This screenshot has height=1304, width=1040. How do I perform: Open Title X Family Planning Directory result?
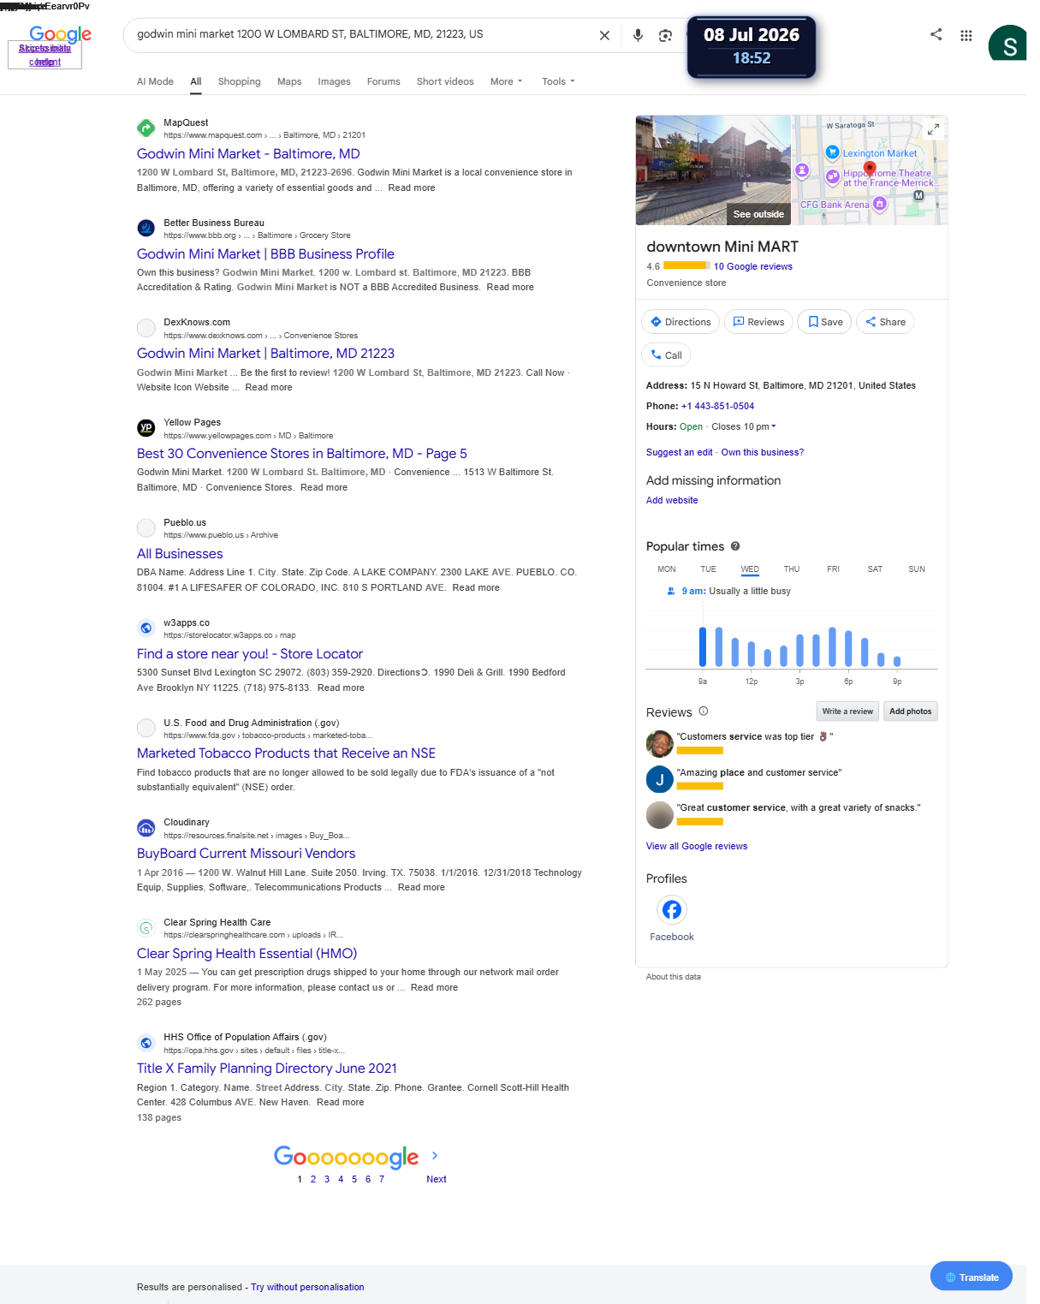(267, 1069)
